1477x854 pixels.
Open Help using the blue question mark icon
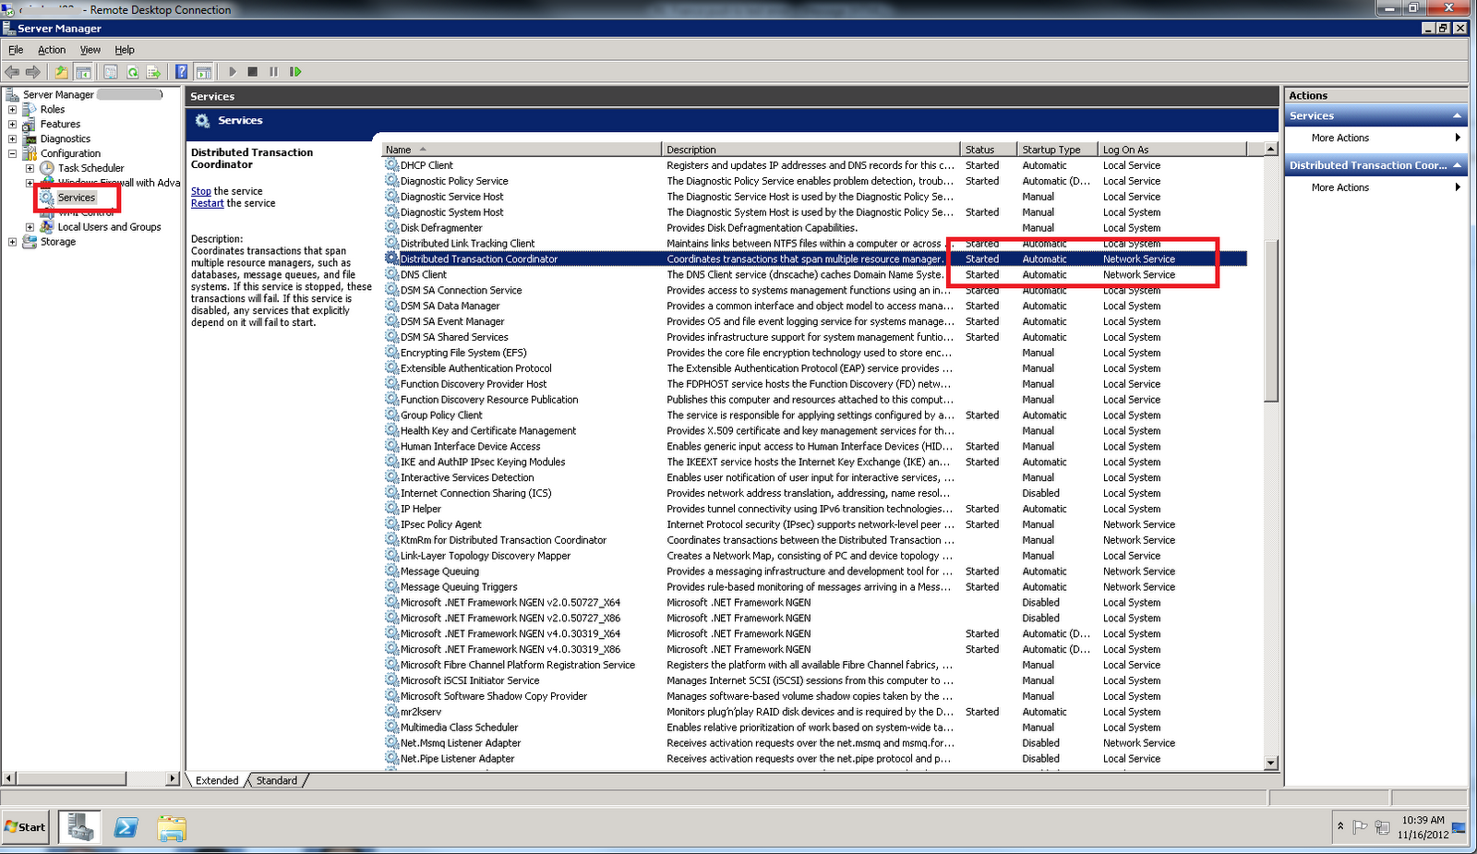click(x=182, y=72)
